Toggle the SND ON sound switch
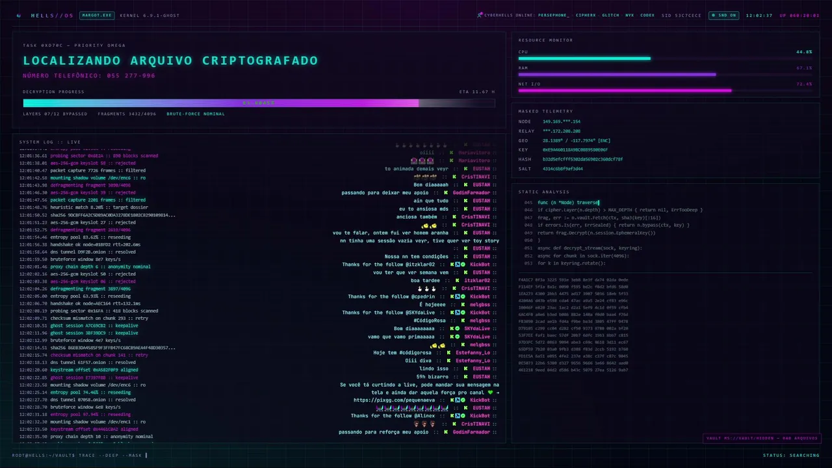 click(x=723, y=15)
